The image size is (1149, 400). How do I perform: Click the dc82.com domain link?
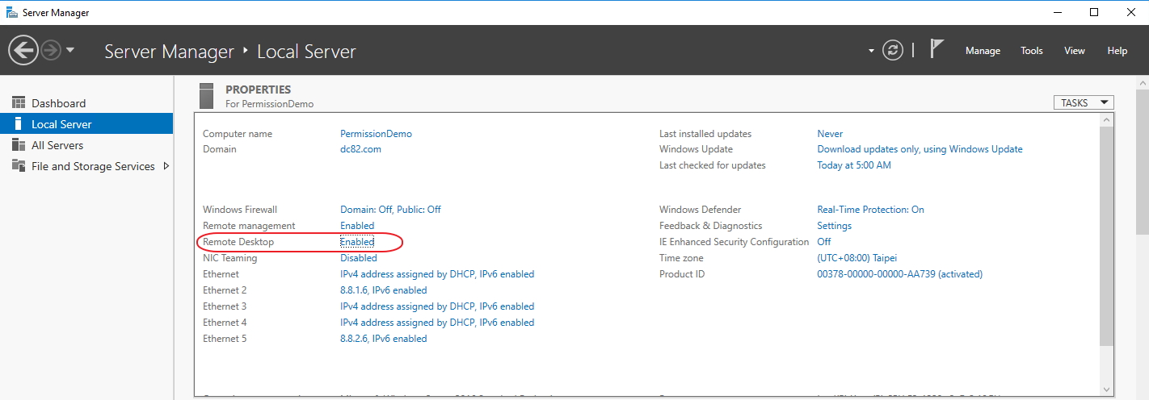click(360, 149)
